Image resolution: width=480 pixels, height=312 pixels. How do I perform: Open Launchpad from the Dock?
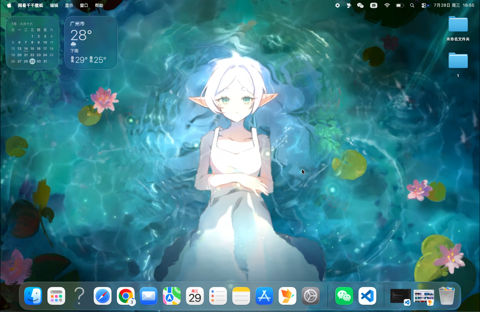tap(56, 296)
